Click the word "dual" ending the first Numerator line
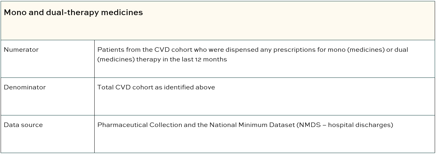436x154 pixels. pyautogui.click(x=401, y=50)
